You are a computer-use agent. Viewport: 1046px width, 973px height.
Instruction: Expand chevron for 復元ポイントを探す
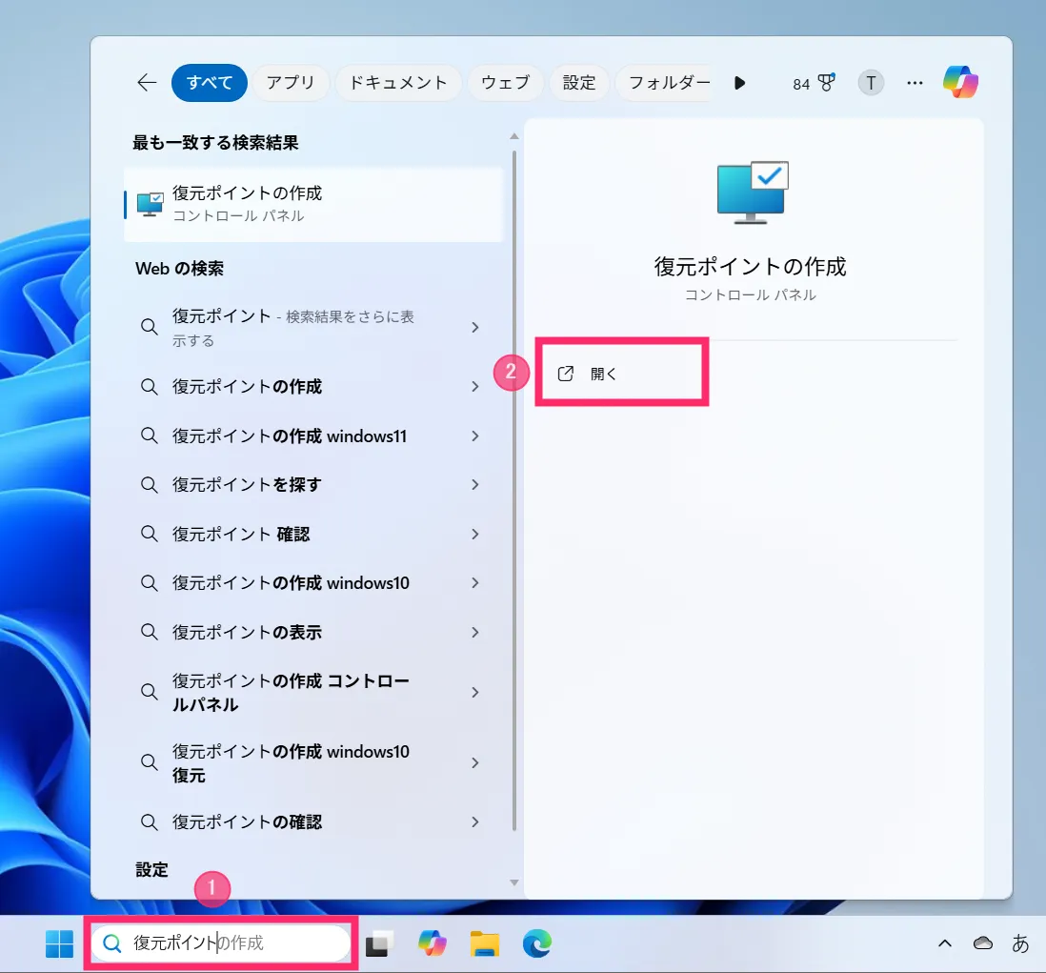(x=475, y=484)
